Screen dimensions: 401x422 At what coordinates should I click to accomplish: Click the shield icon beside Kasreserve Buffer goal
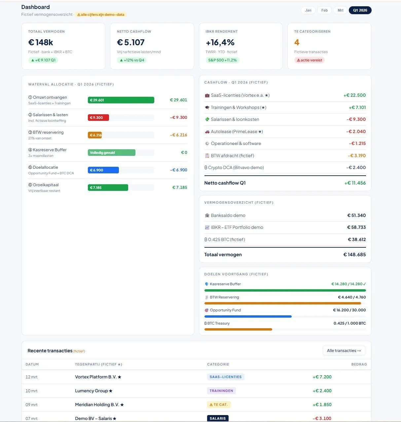[x=207, y=284]
